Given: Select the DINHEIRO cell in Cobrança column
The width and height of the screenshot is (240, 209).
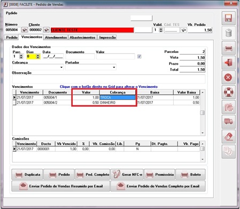Looking at the screenshot, I should [118, 103].
